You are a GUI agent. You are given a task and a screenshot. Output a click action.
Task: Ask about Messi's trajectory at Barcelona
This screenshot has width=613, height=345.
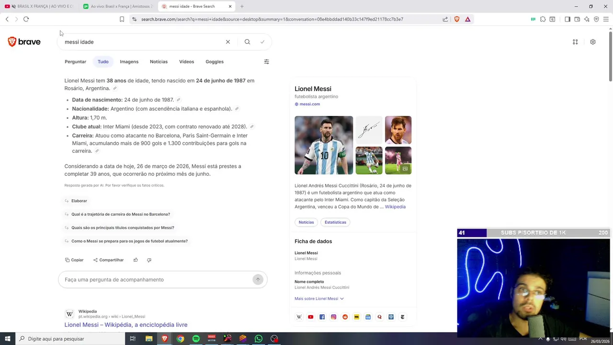click(117, 214)
